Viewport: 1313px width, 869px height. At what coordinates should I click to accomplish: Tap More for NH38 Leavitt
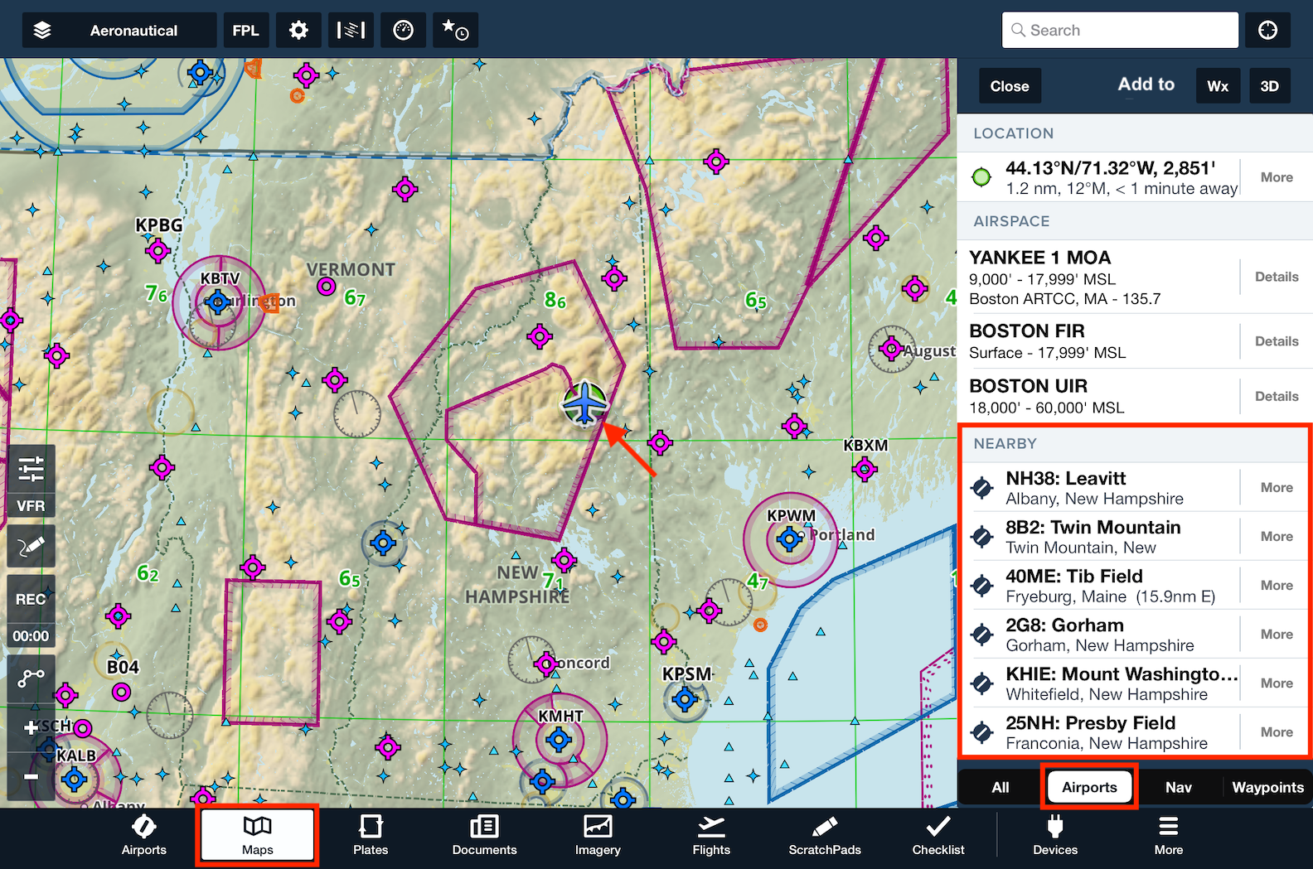(x=1277, y=488)
